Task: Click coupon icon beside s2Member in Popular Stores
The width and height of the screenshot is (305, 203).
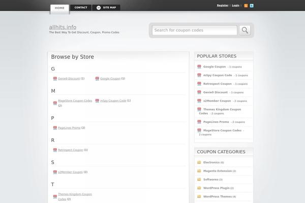Action: (x=199, y=101)
